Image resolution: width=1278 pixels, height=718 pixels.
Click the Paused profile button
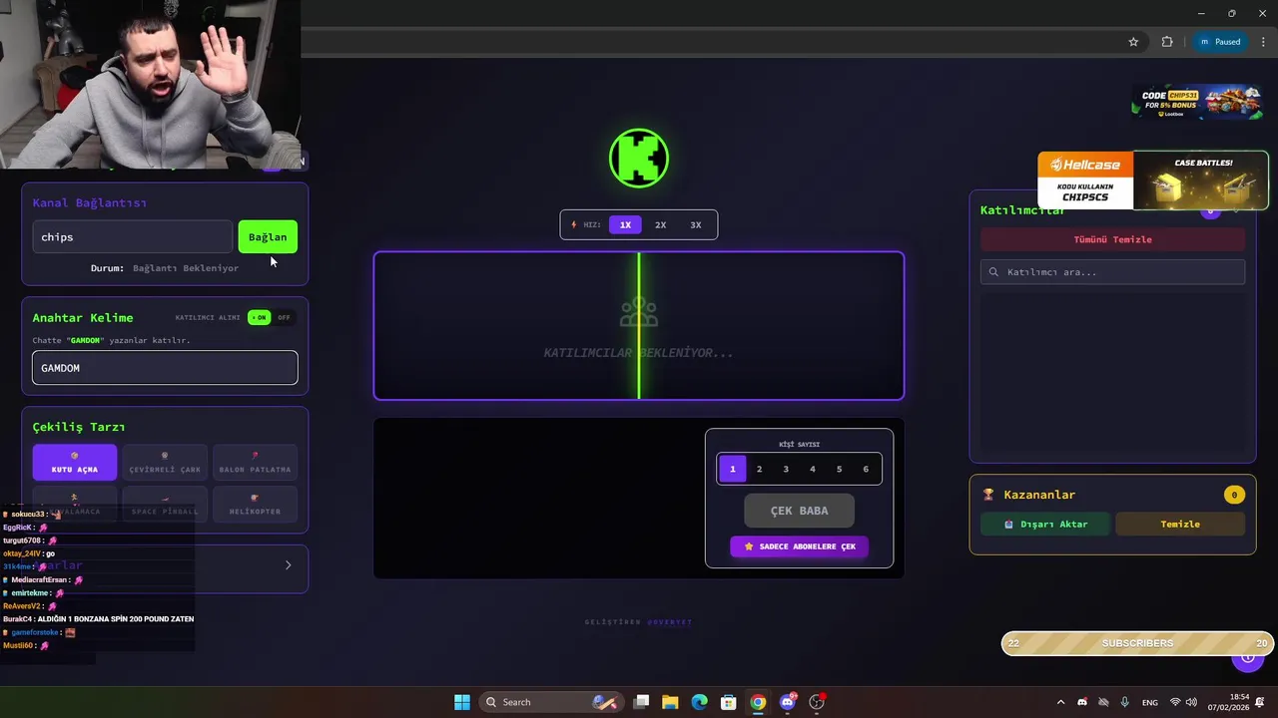tap(1219, 42)
